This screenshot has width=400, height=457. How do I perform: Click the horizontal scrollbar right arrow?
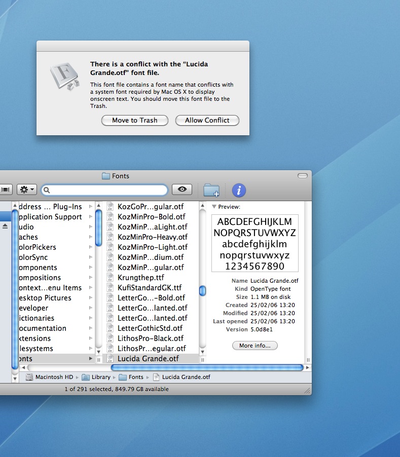(307, 367)
